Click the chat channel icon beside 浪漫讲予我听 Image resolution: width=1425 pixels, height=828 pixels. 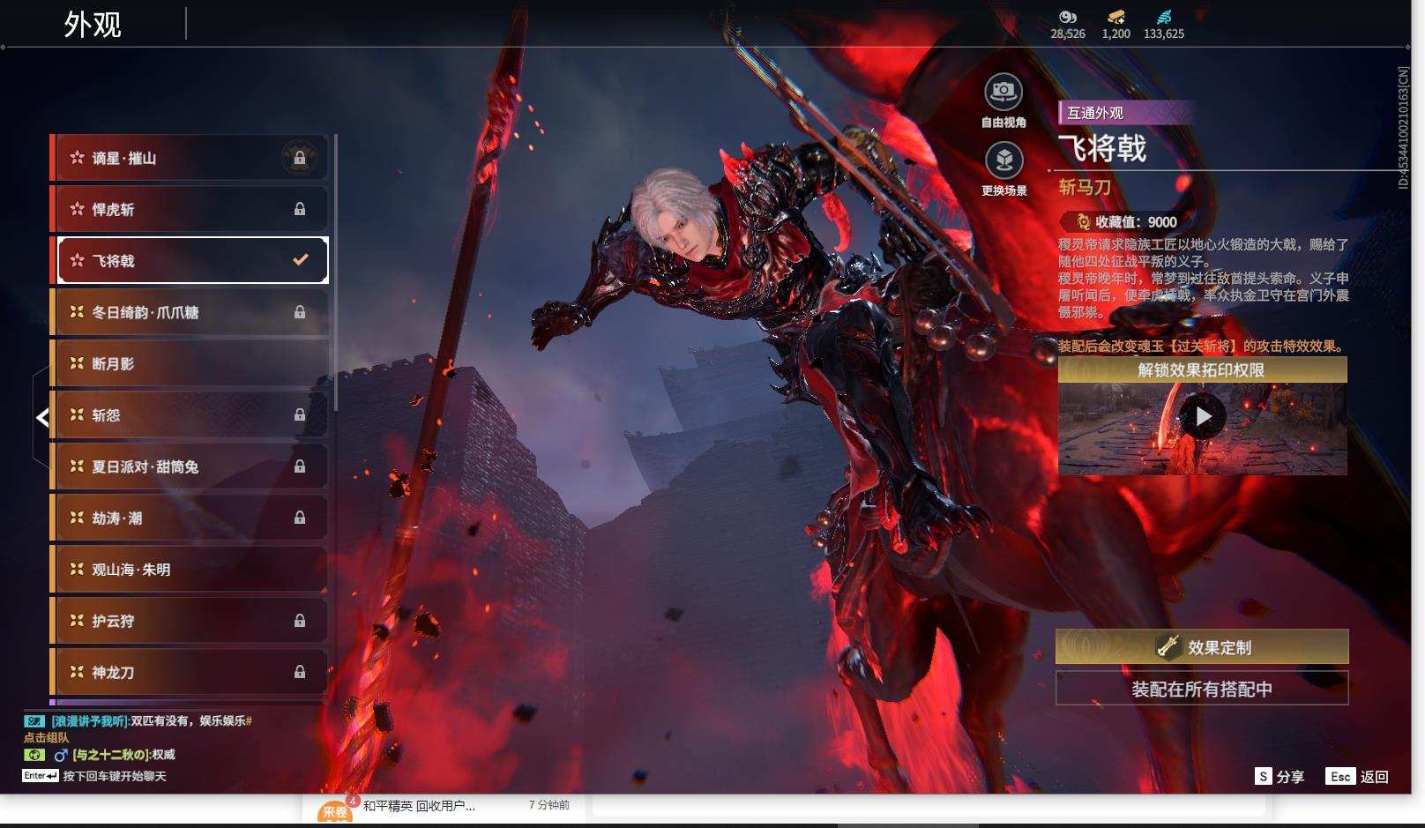34,720
